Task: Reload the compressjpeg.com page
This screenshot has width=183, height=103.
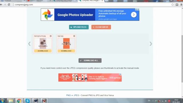Action: coord(9,5)
